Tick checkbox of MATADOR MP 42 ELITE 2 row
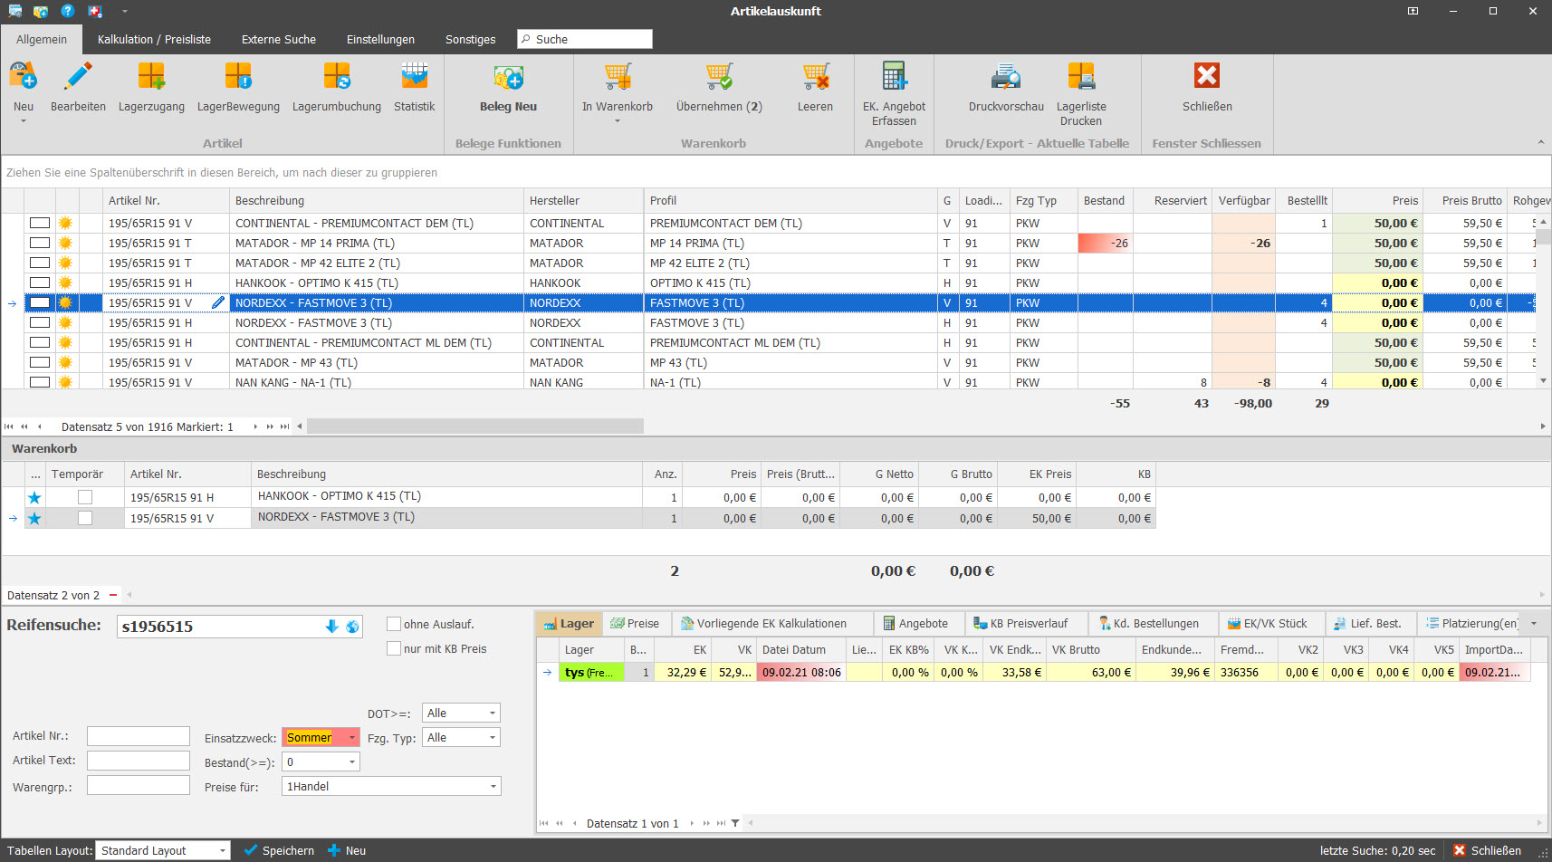 40,263
